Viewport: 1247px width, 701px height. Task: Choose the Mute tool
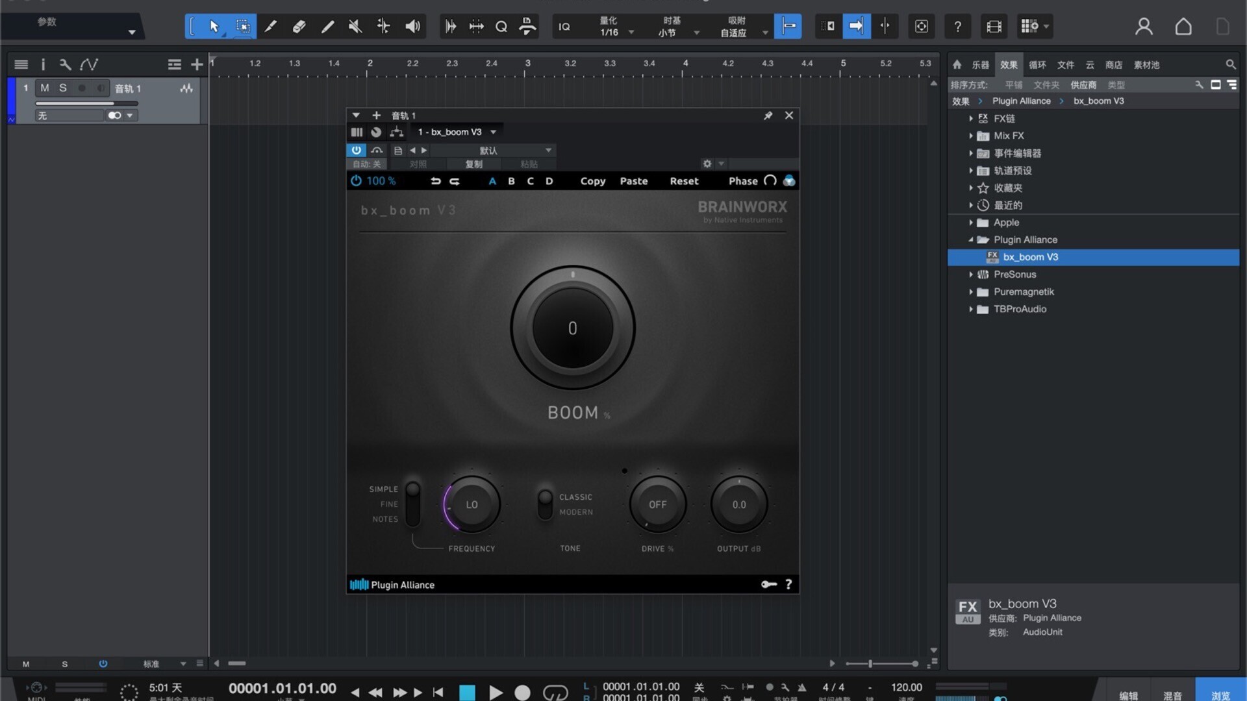[355, 27]
